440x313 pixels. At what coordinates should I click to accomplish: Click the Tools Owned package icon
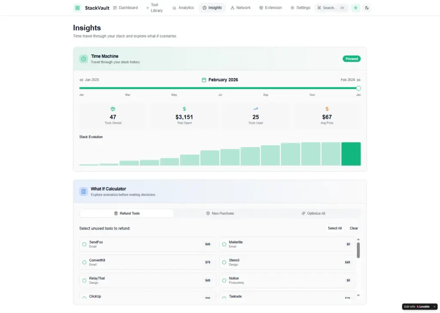tap(113, 109)
